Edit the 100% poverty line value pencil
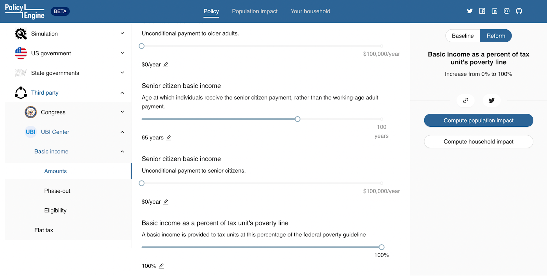The width and height of the screenshot is (547, 276). tap(161, 266)
